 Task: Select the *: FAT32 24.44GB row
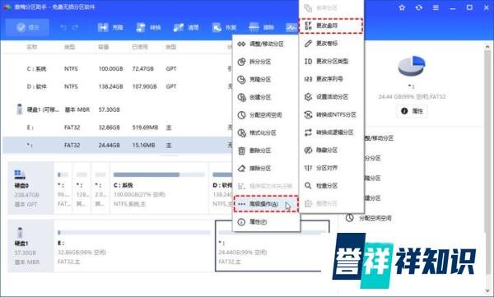[117, 145]
